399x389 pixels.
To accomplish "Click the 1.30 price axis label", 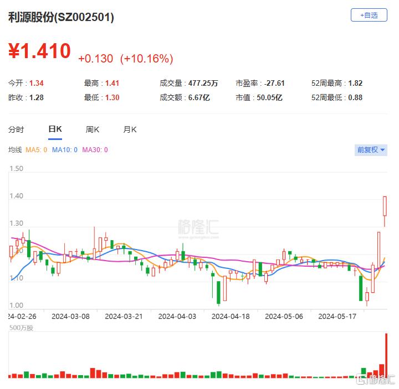I will [16, 224].
